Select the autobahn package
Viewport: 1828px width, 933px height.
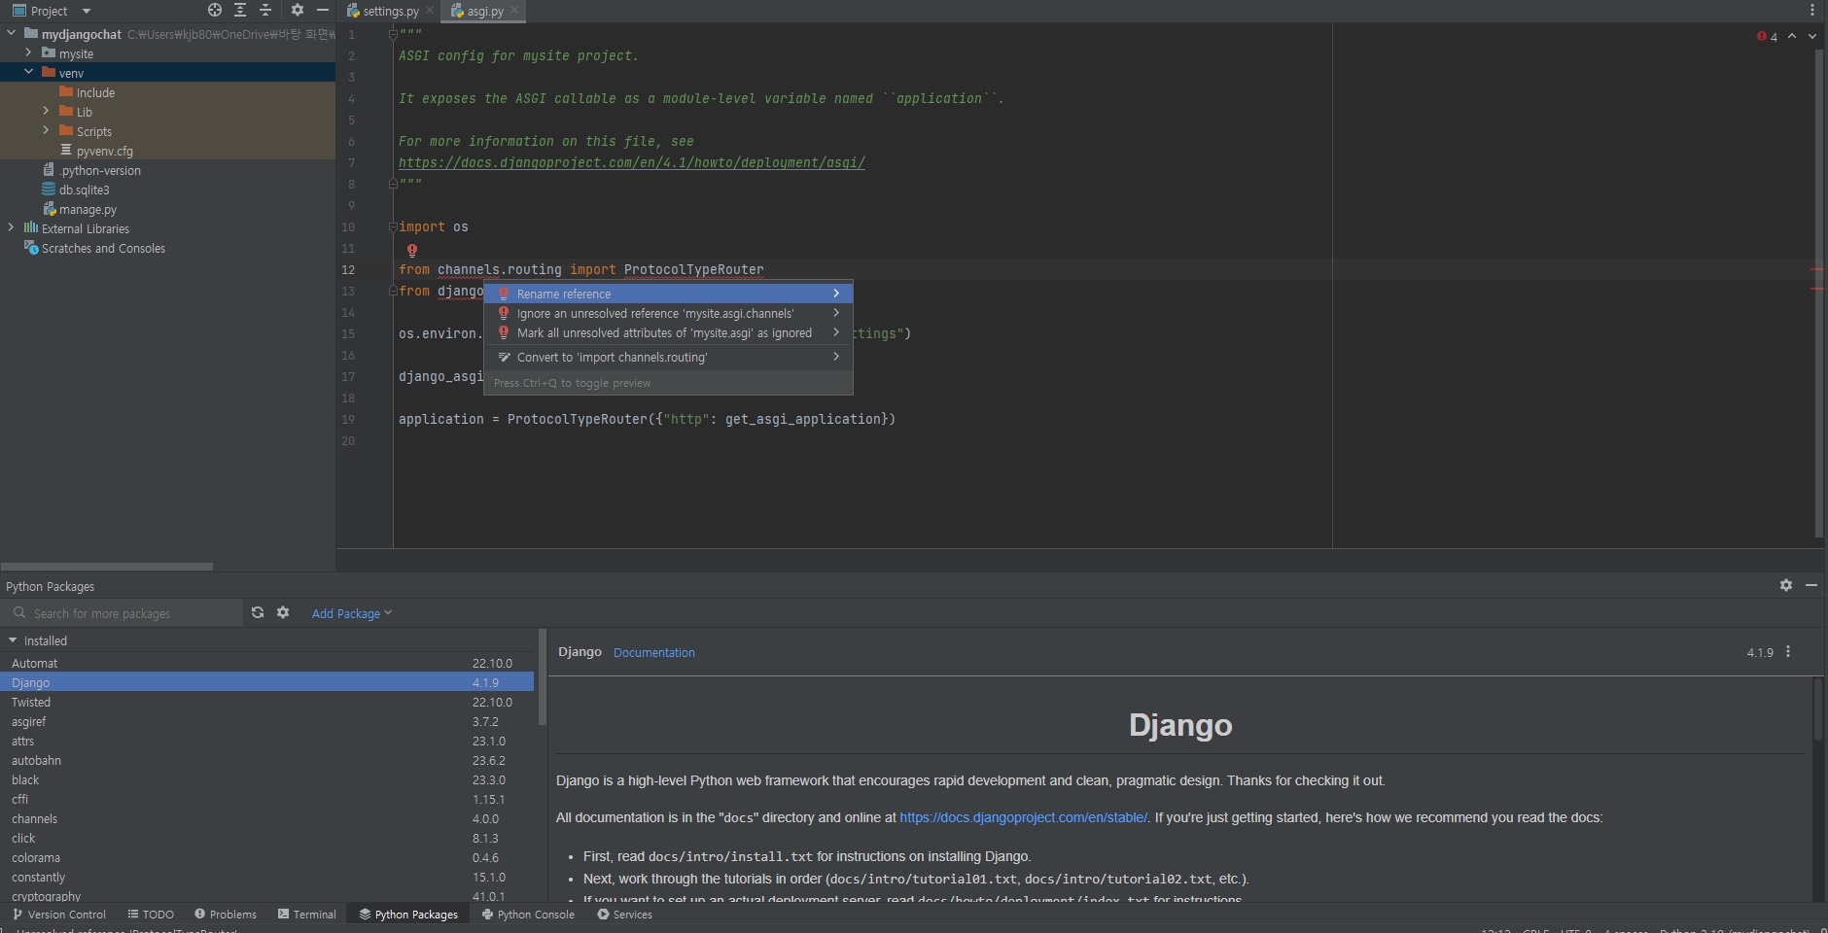click(267, 760)
